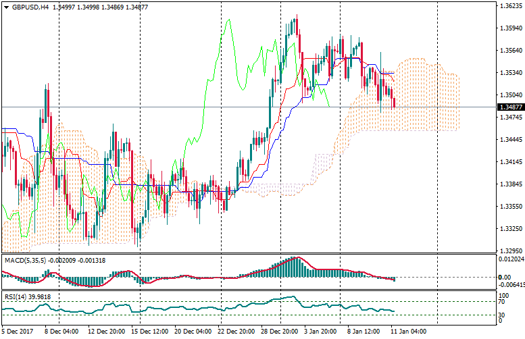
Task: Select the 15 Dec 12:00 time label
Action: [x=149, y=332]
